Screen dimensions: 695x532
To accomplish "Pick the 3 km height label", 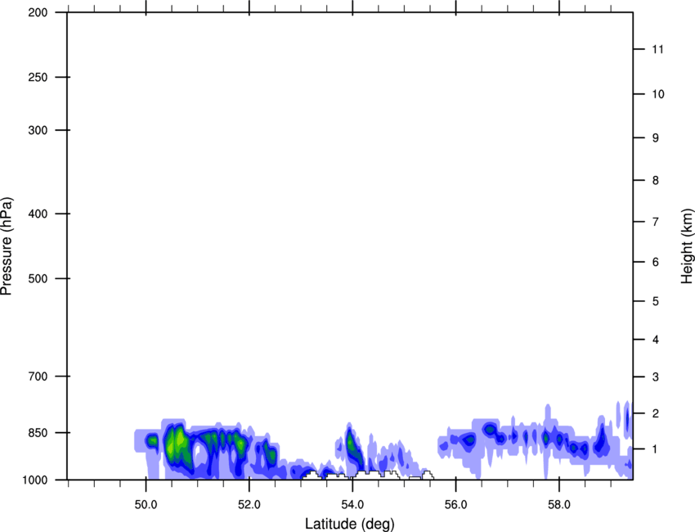I will pyautogui.click(x=656, y=376).
